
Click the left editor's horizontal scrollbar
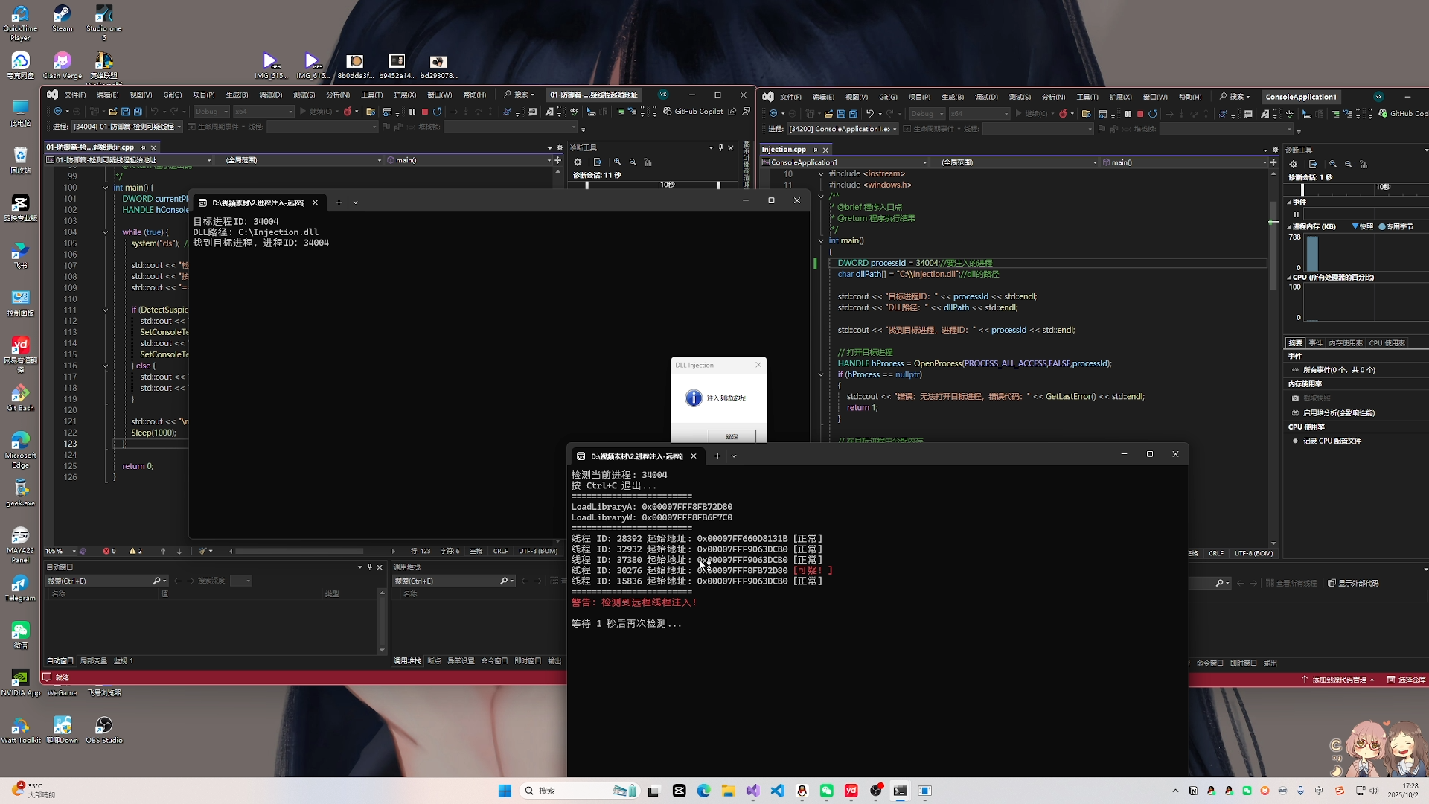point(299,552)
